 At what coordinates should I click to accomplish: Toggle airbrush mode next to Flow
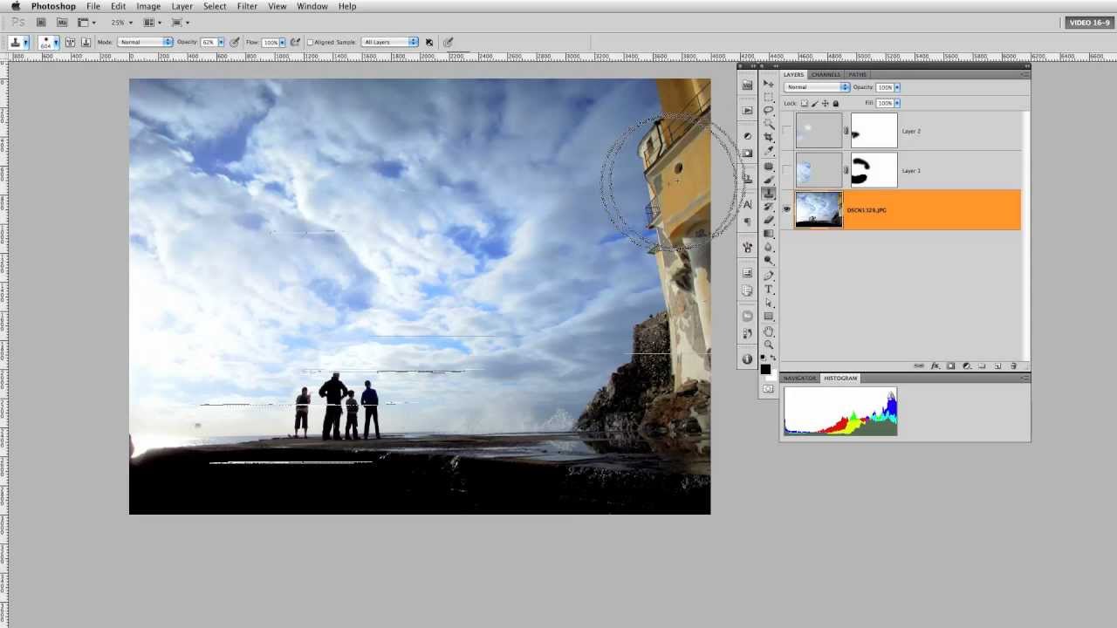point(295,42)
